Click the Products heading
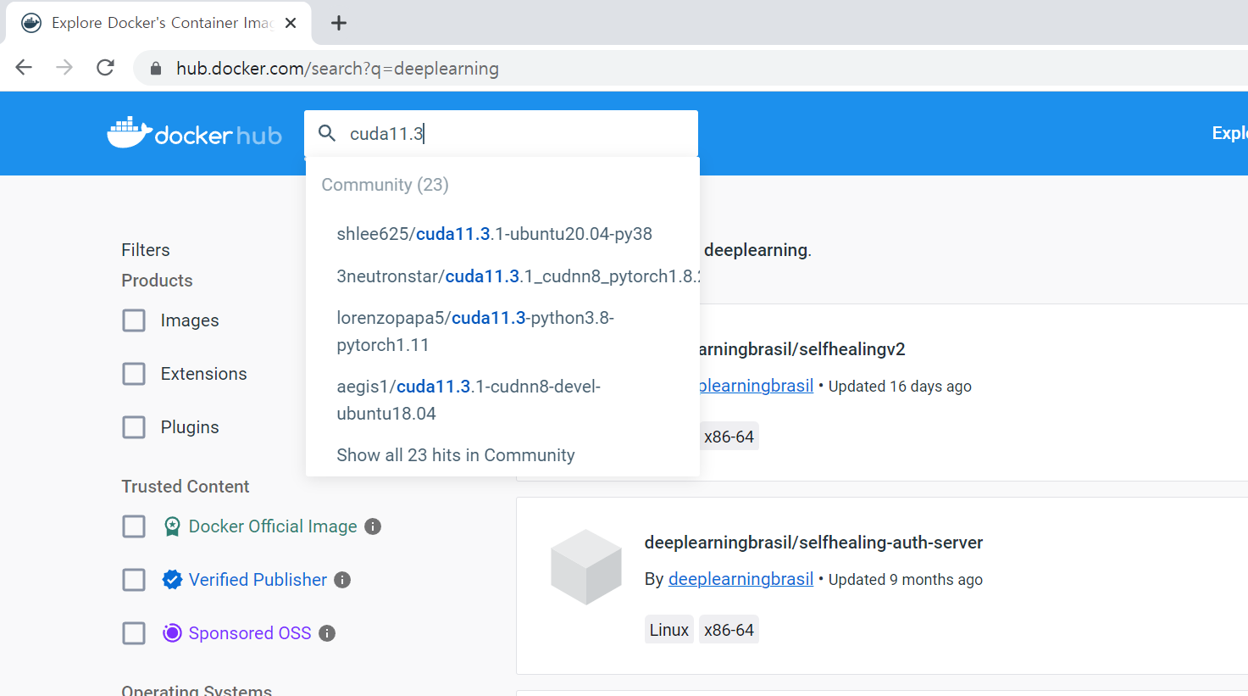 click(x=157, y=281)
